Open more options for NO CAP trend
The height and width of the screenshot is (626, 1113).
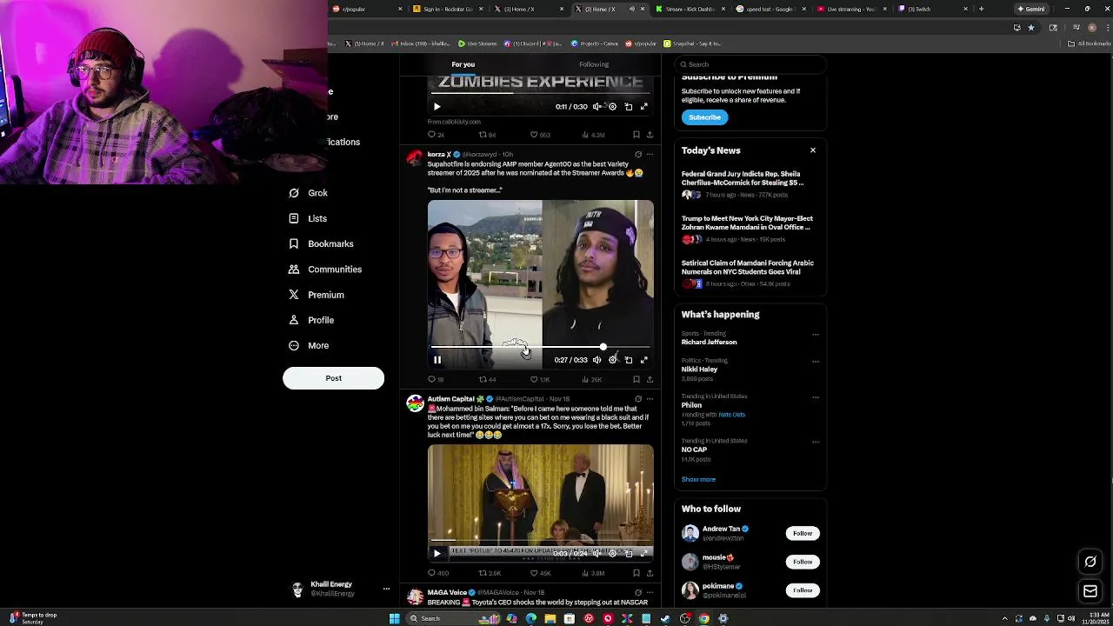click(x=815, y=442)
